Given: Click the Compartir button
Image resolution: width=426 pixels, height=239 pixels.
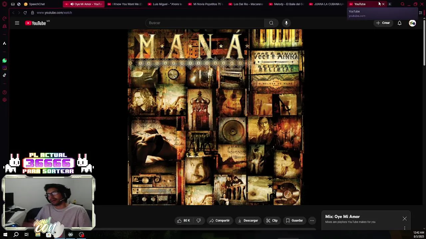Looking at the screenshot, I should (x=220, y=220).
